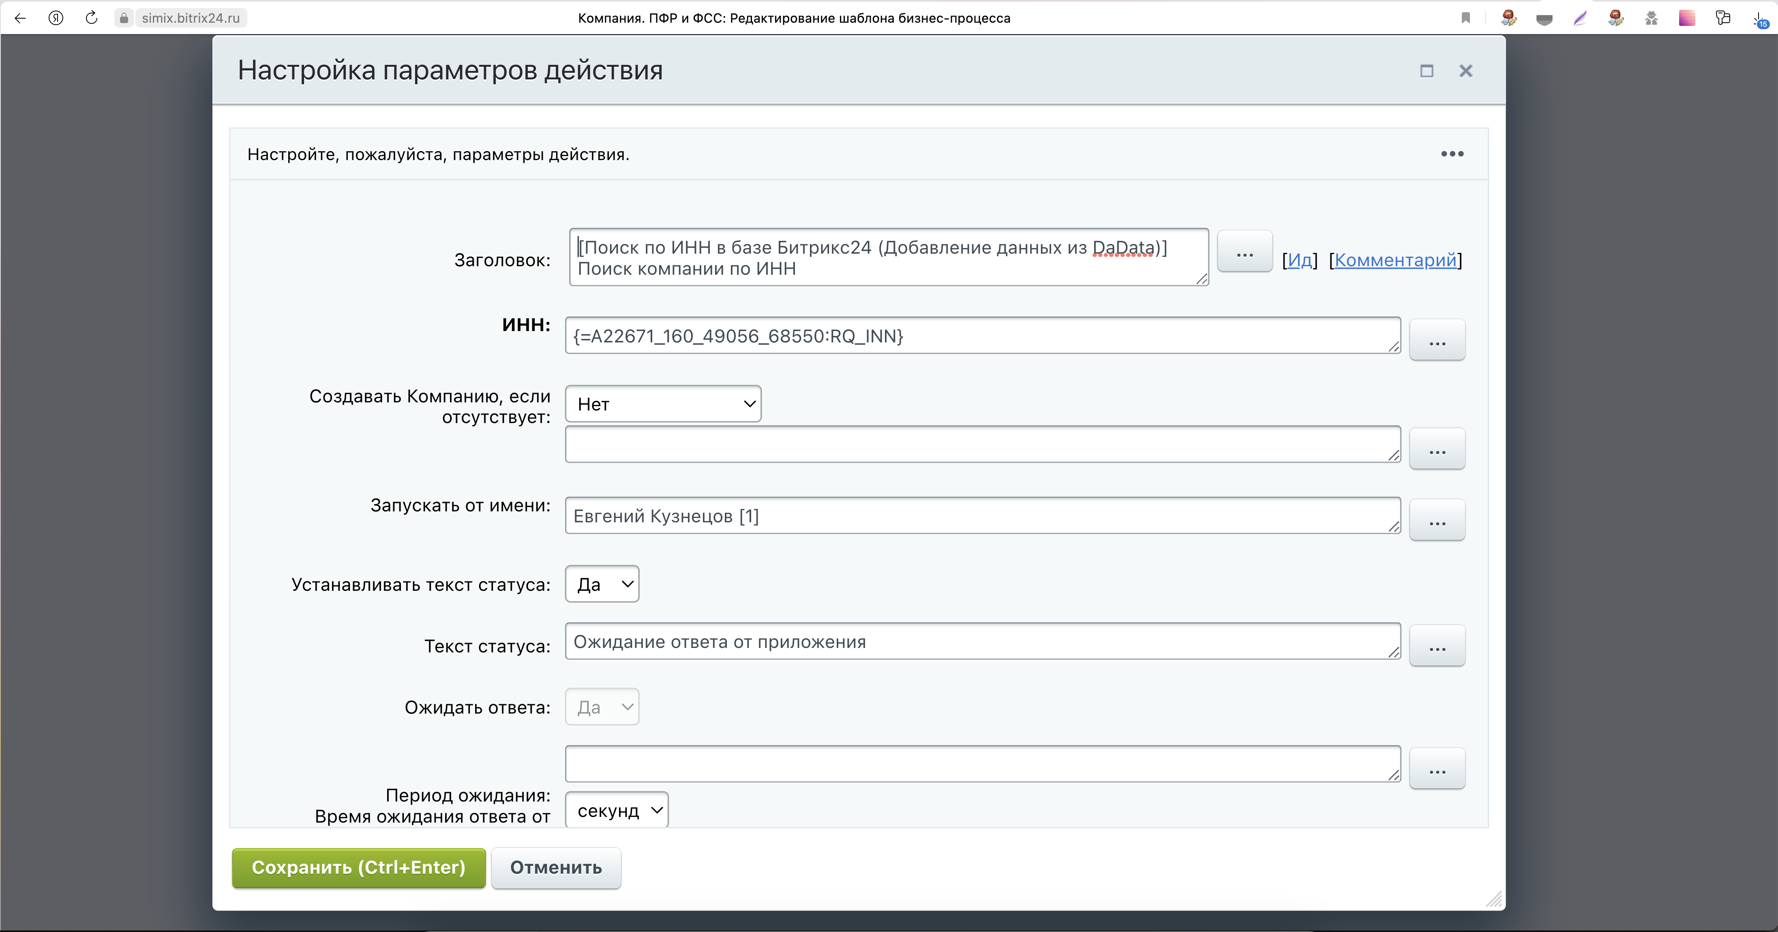Open the Комментарий link
Viewport: 1778px width, 932px height.
tap(1395, 260)
